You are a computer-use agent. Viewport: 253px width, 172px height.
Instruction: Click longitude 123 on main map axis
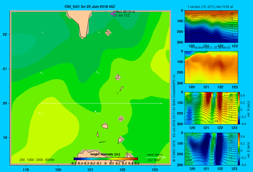click(x=155, y=169)
